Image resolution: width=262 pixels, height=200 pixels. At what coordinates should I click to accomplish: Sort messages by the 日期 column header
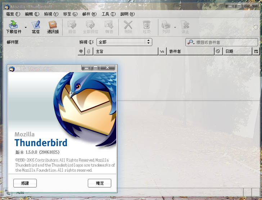point(237,52)
